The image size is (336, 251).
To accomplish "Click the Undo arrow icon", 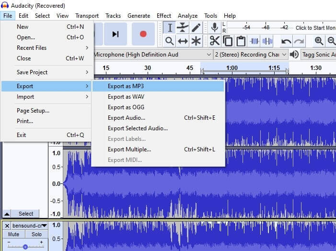I will (286, 41).
